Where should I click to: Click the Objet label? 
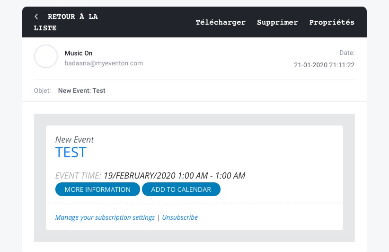(x=42, y=90)
